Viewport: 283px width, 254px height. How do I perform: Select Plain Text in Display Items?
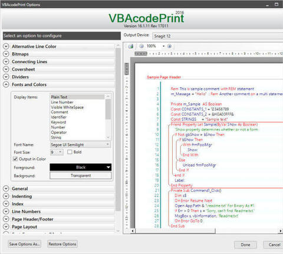coord(77,97)
